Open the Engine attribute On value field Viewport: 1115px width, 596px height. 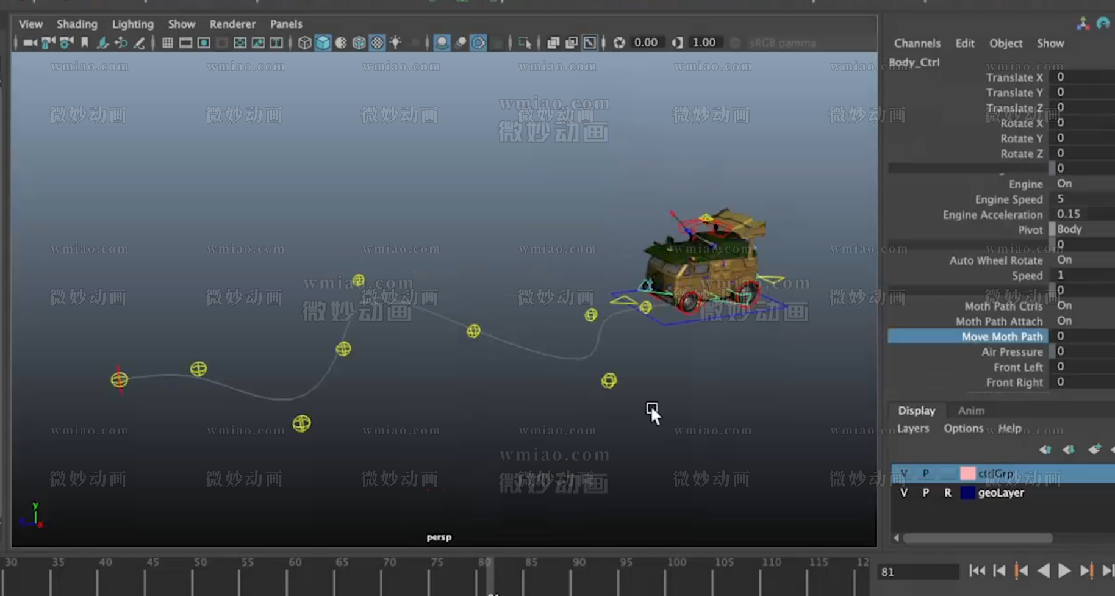click(x=1081, y=184)
